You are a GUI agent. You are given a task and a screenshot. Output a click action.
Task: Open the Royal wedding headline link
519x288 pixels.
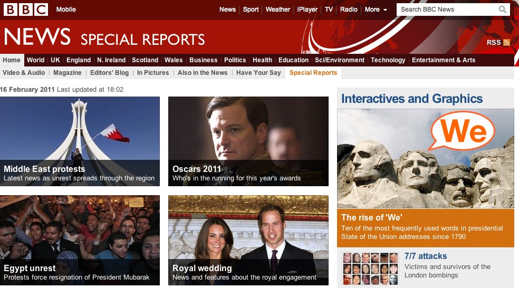[x=202, y=268]
